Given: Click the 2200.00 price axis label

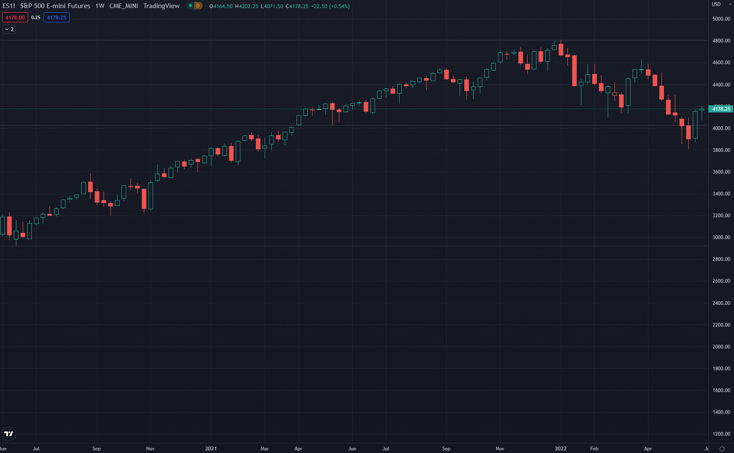Looking at the screenshot, I should (721, 325).
